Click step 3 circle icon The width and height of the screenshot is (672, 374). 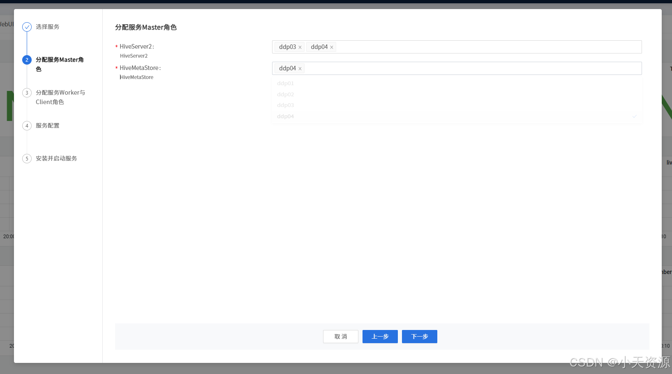pos(27,93)
